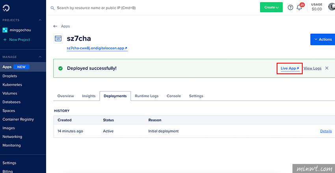Image resolution: width=335 pixels, height=173 pixels.
Task: Open Details for the initial deployment
Action: 326,131
